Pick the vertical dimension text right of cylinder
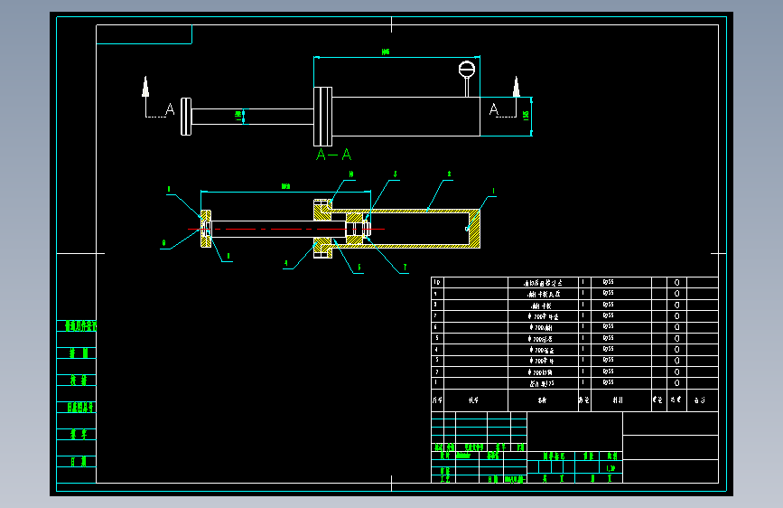 [x=526, y=116]
